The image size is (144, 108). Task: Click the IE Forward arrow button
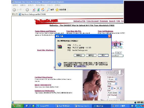tap(27, 10)
